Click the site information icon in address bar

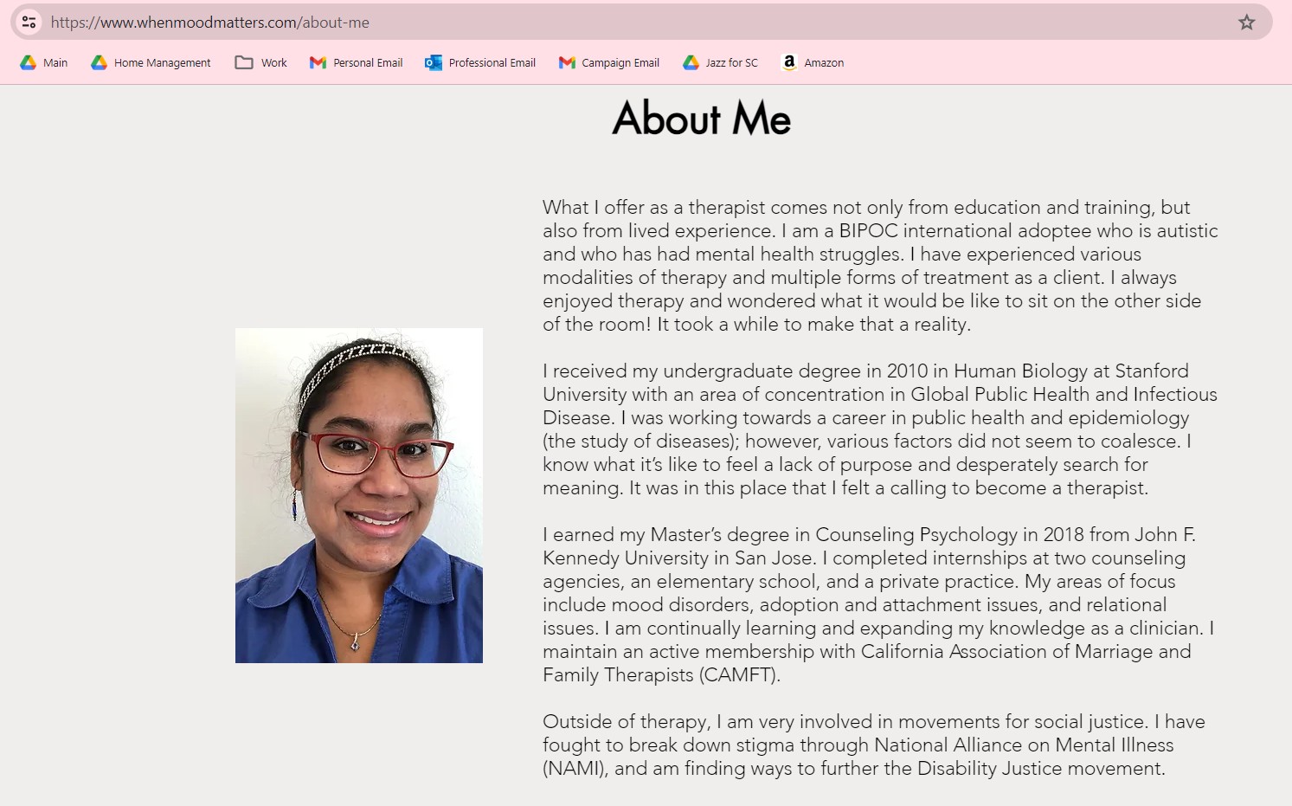(x=29, y=23)
